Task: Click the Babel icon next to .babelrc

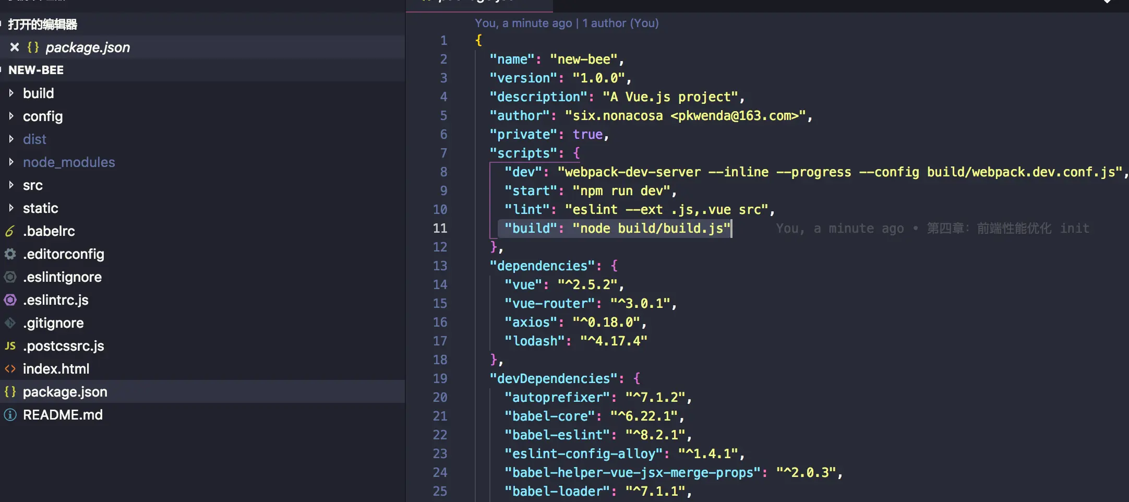Action: pos(10,231)
